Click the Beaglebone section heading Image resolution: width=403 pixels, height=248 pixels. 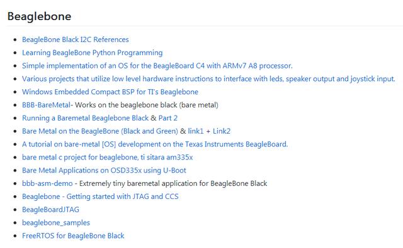pos(39,16)
